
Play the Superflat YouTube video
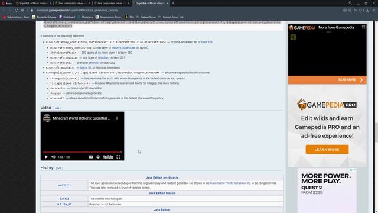(x=46, y=157)
